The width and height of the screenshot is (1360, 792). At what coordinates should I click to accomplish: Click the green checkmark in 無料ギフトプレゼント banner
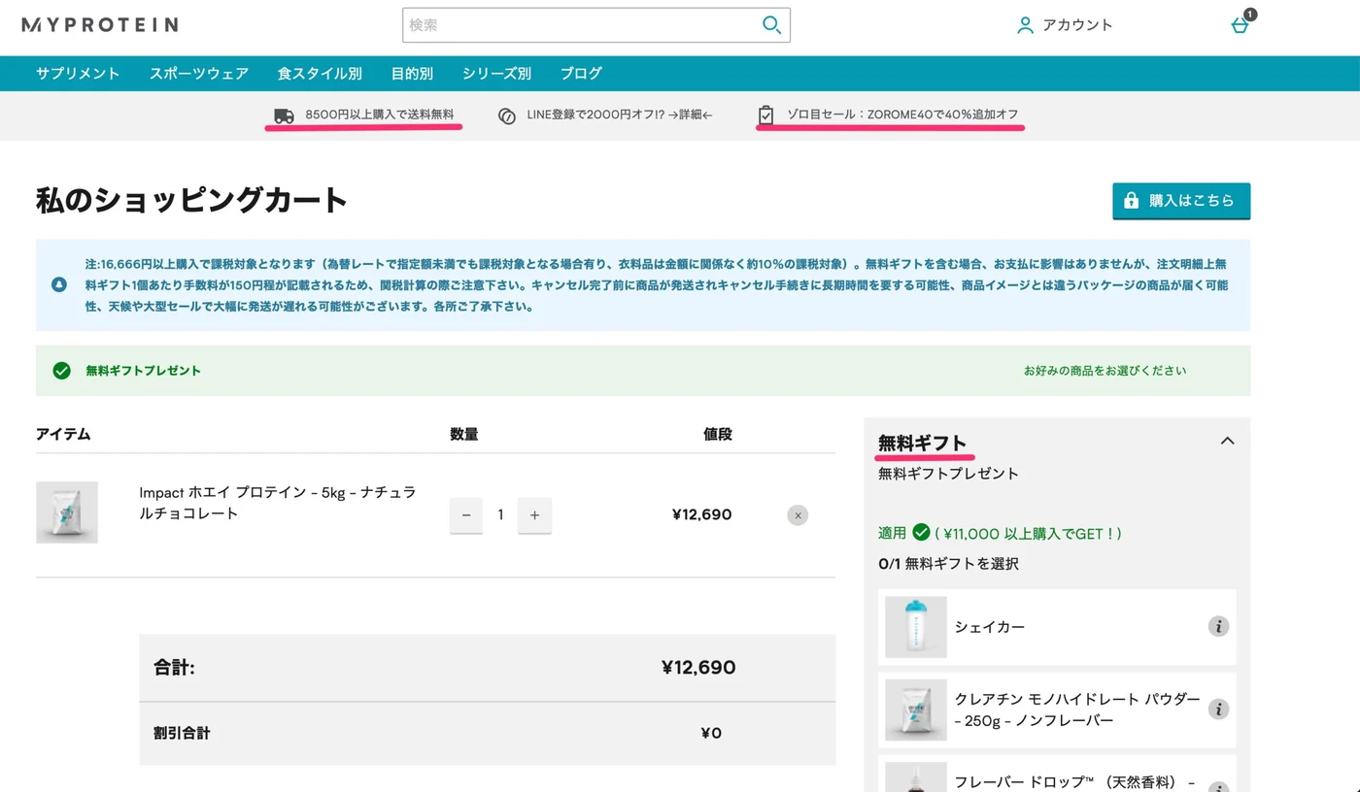click(x=62, y=370)
